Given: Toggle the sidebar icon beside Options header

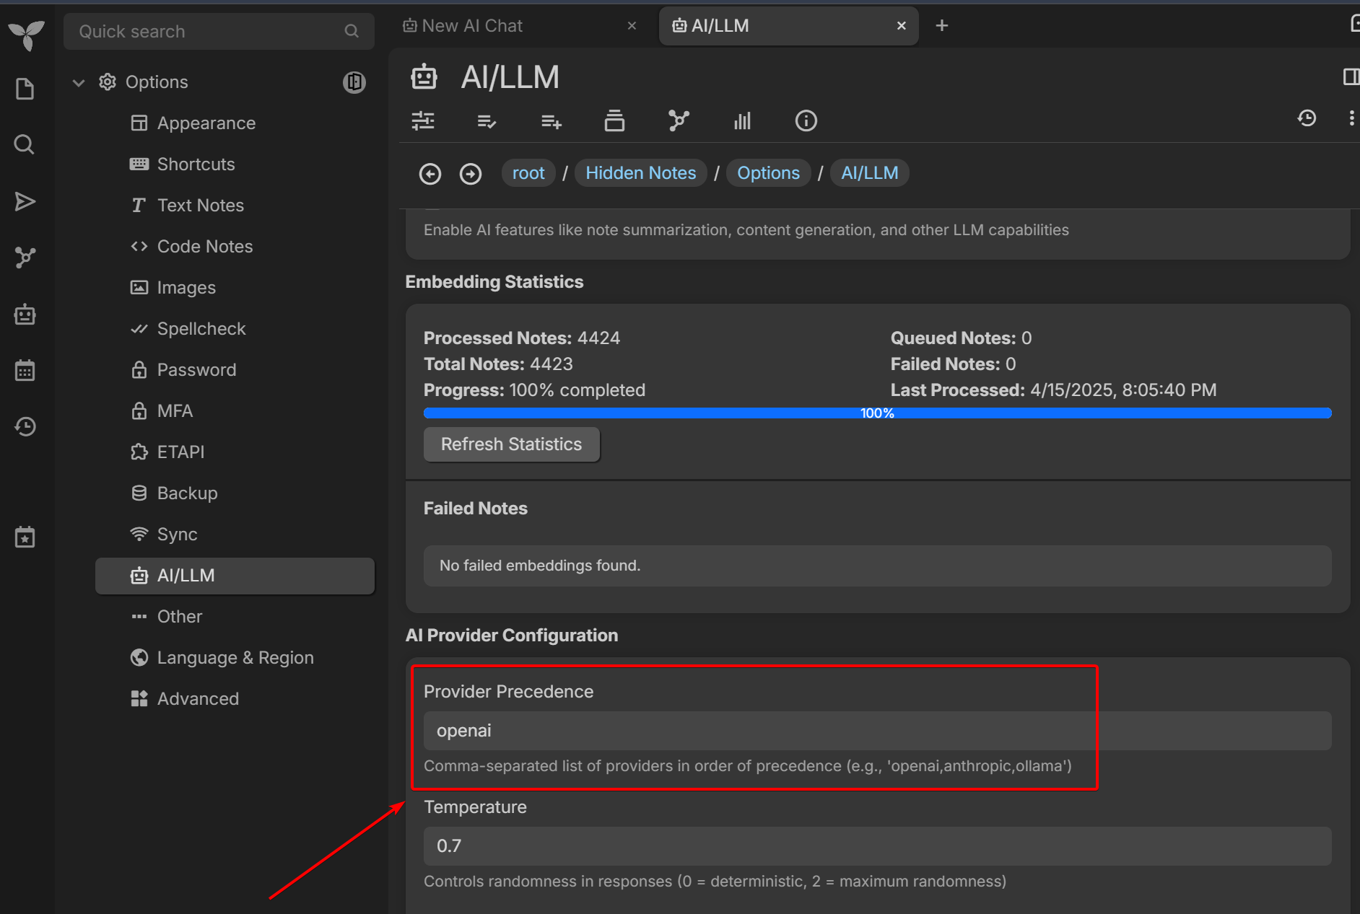Looking at the screenshot, I should [354, 82].
